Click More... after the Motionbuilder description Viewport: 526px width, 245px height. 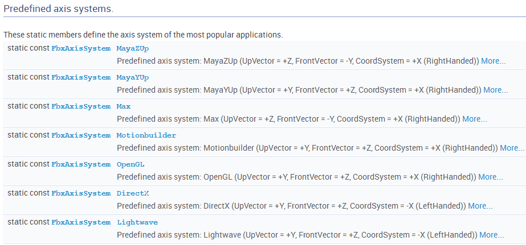tap(512, 148)
